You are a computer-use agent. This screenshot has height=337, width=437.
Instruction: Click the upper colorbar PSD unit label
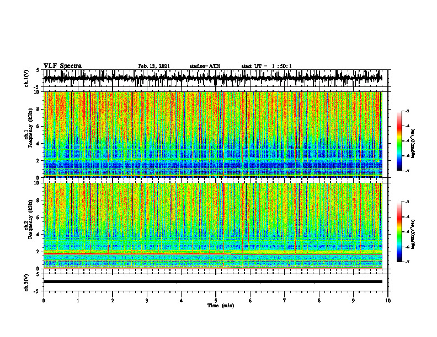click(x=413, y=144)
